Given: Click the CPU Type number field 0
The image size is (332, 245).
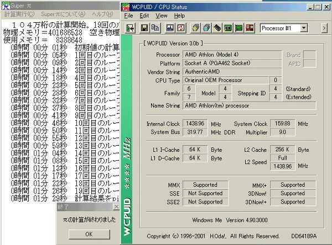Looking at the screenshot, I should (x=276, y=80).
